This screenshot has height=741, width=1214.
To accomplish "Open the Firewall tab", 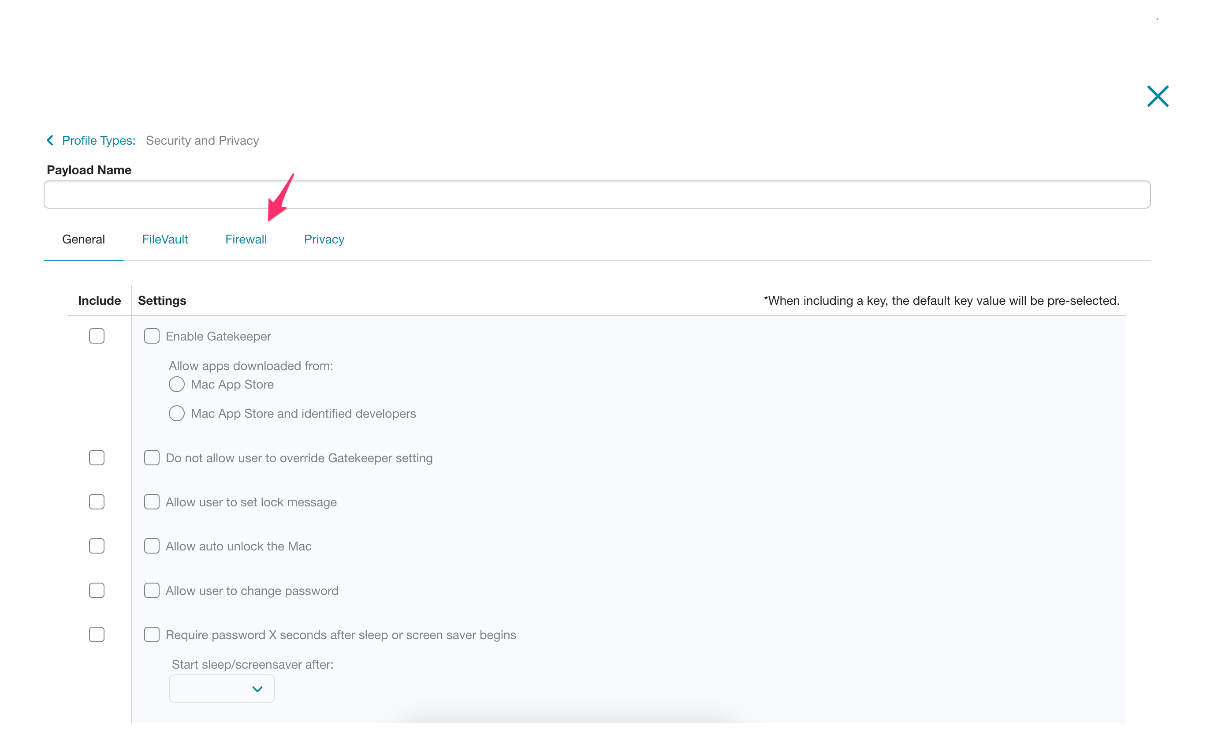I will (x=246, y=239).
